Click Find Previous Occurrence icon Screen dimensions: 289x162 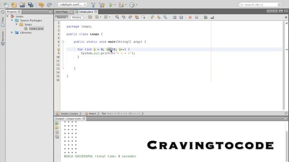[x=124, y=17]
